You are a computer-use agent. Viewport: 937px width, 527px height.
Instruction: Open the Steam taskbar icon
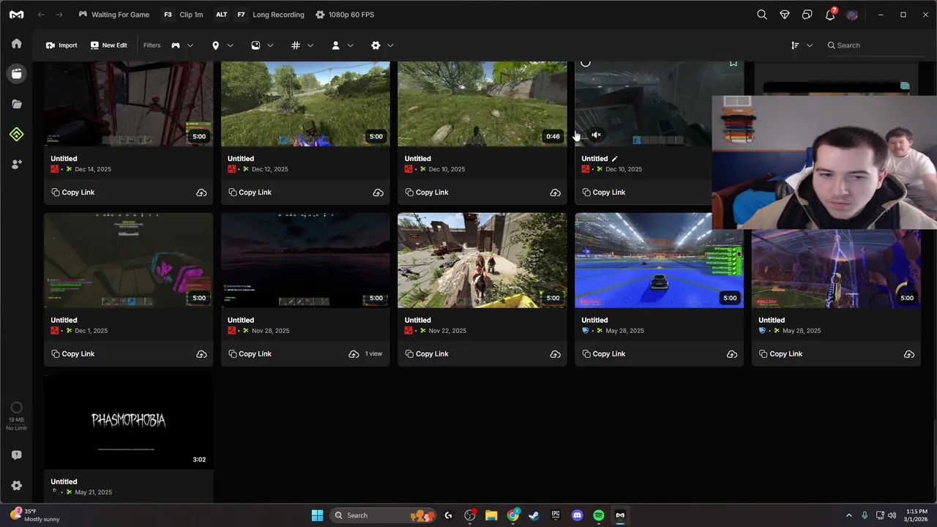click(x=534, y=515)
